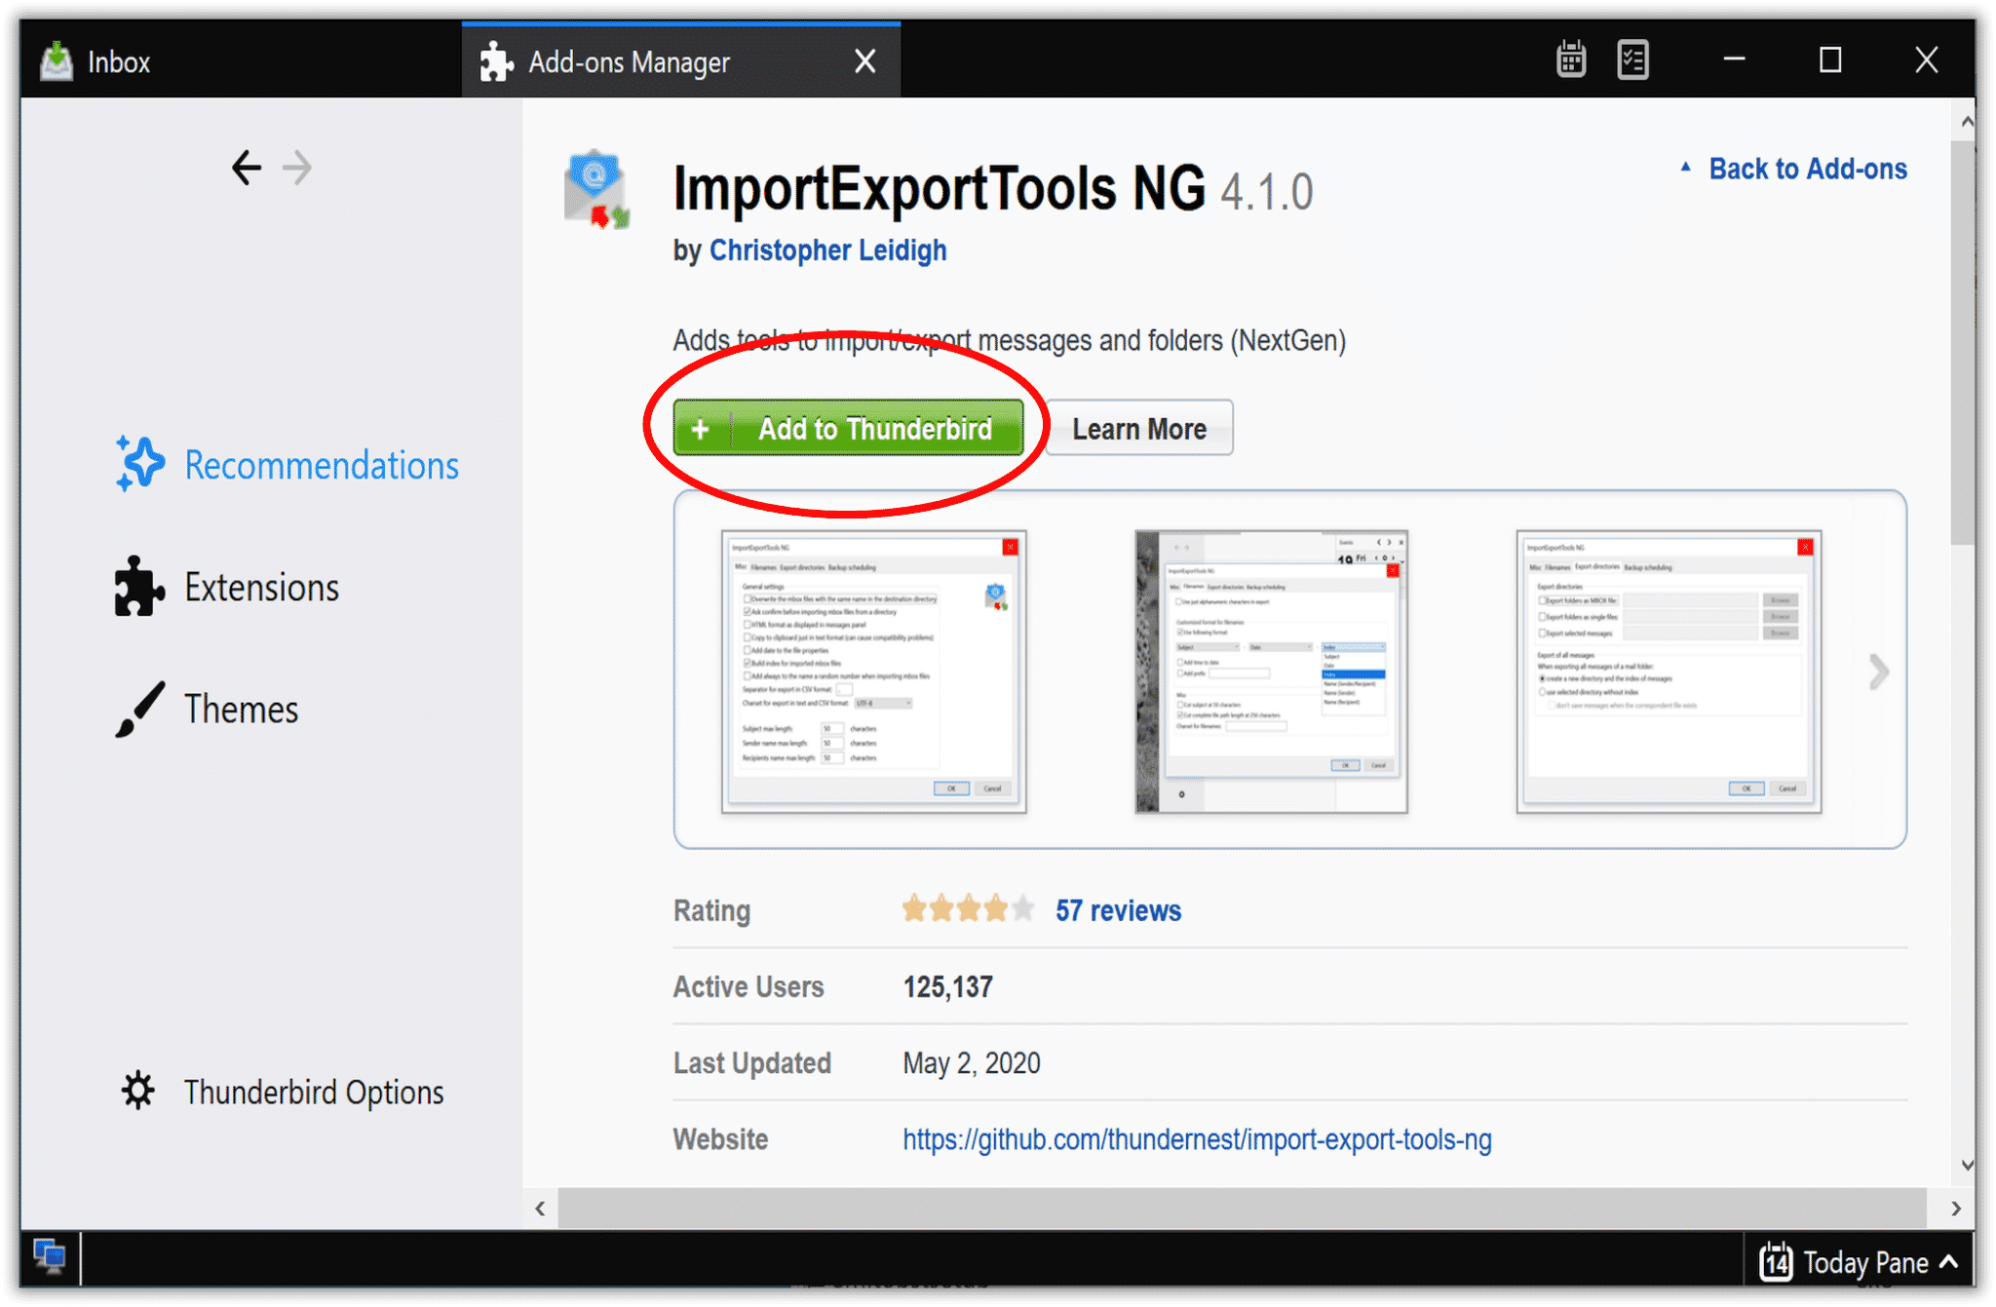Viewport: 1996px width, 1307px height.
Task: Click the Themes brush icon
Action: pyautogui.click(x=139, y=709)
